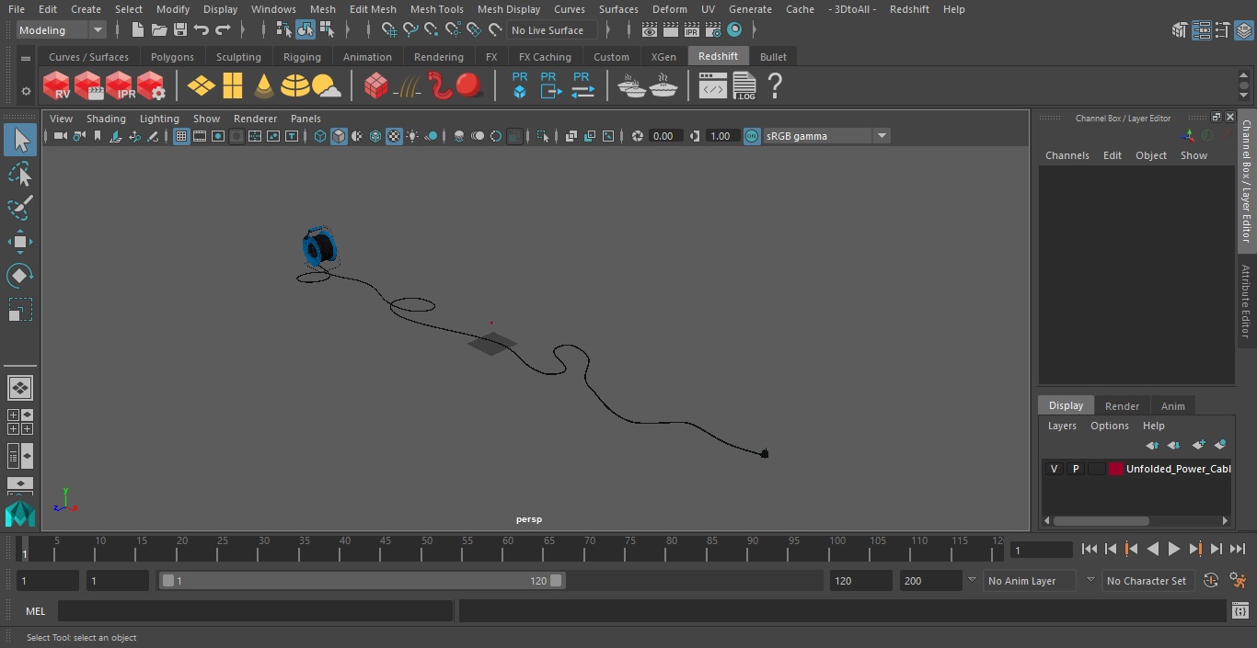Image resolution: width=1257 pixels, height=648 pixels.
Task: Create Redshift sun and sky icon
Action: coord(327,86)
